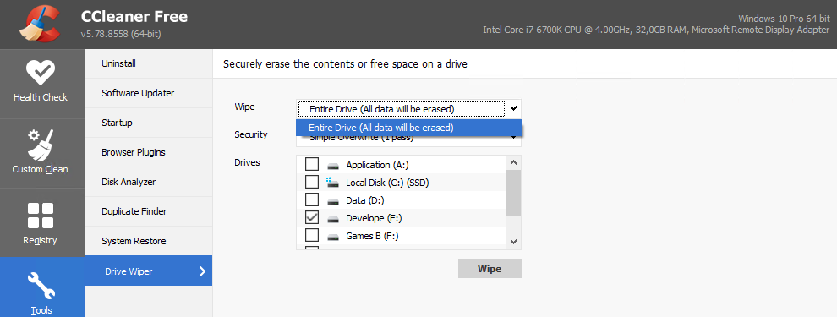Check the Data (D:) drive checkbox
Screen dimensions: 837x317
312,200
